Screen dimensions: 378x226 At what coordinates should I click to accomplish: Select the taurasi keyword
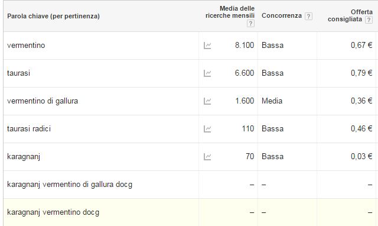pos(18,73)
